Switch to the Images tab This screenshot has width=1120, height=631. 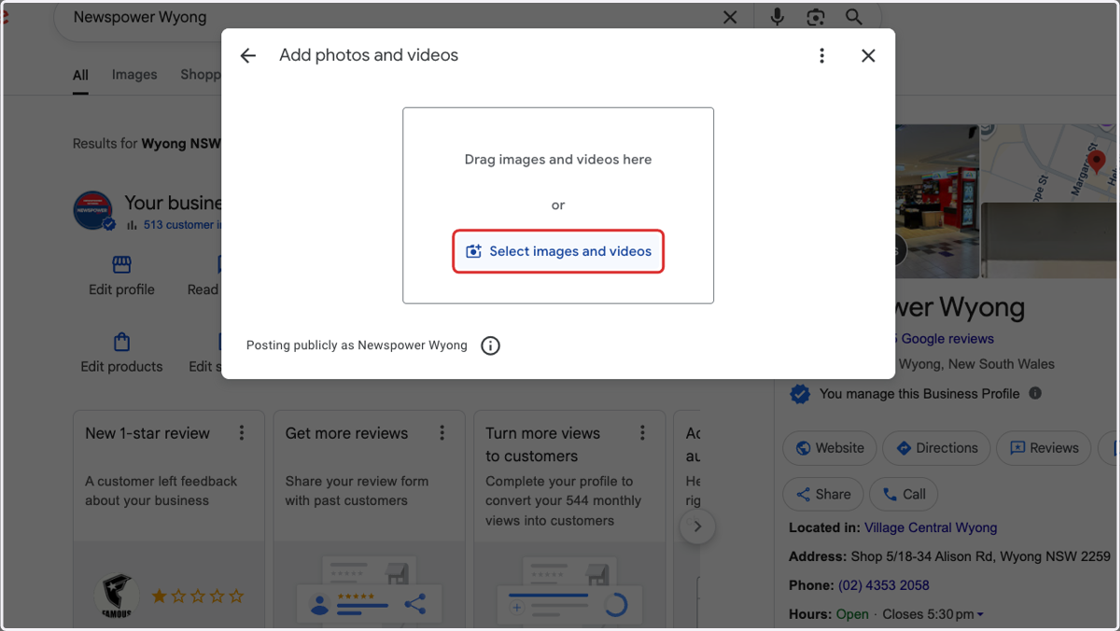coord(134,75)
